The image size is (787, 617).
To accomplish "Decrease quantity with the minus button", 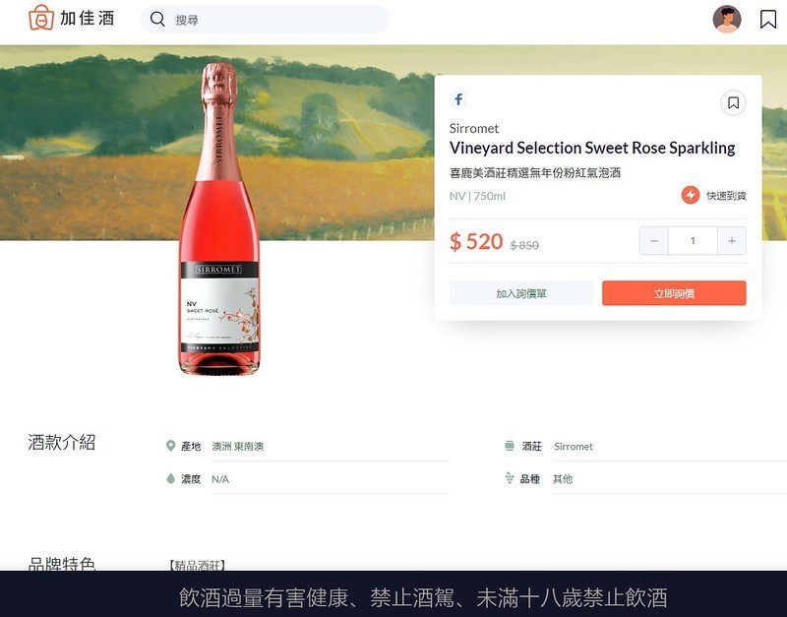I will tap(653, 240).
